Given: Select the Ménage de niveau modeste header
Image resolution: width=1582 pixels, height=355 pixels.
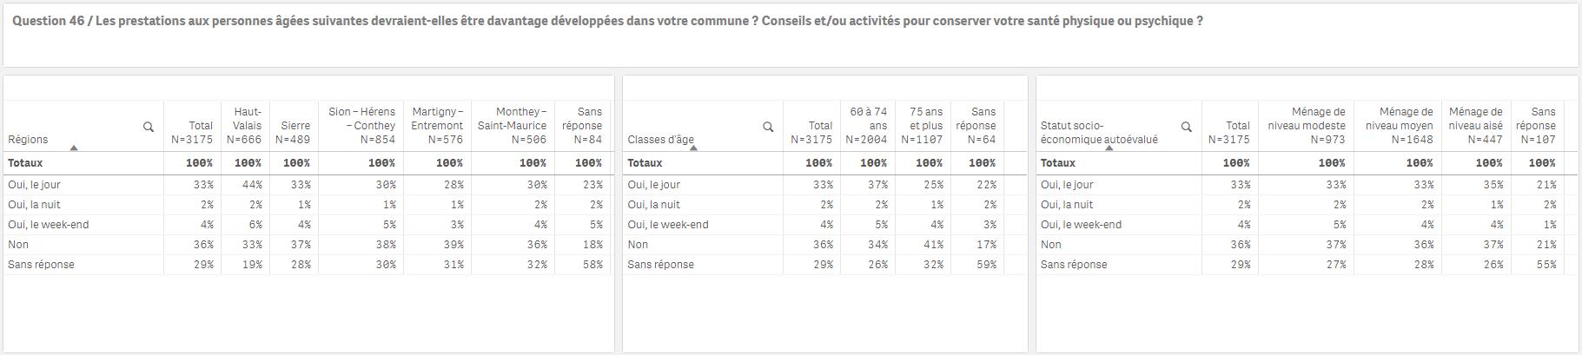Looking at the screenshot, I should [x=1308, y=126].
